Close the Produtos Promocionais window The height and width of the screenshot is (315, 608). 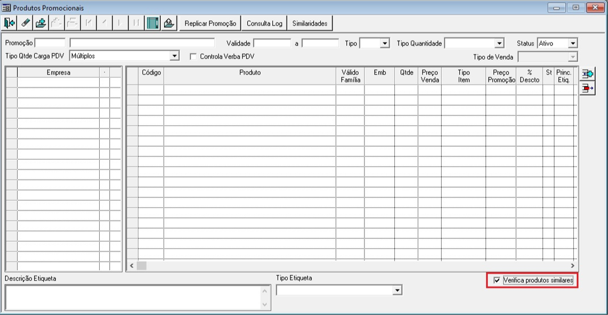(595, 8)
